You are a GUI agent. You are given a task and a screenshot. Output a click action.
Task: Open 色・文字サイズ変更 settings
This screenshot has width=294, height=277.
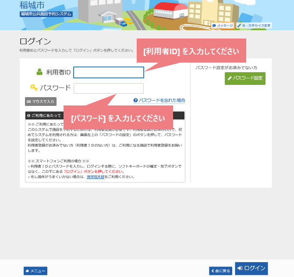point(254,25)
